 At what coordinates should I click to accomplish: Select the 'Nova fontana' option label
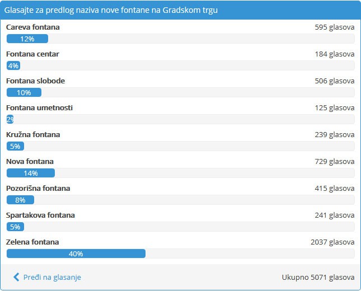tap(30, 162)
